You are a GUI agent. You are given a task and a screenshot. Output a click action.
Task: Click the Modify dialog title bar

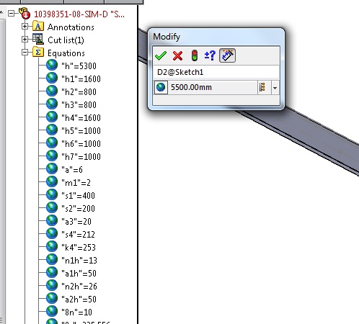tap(216, 37)
